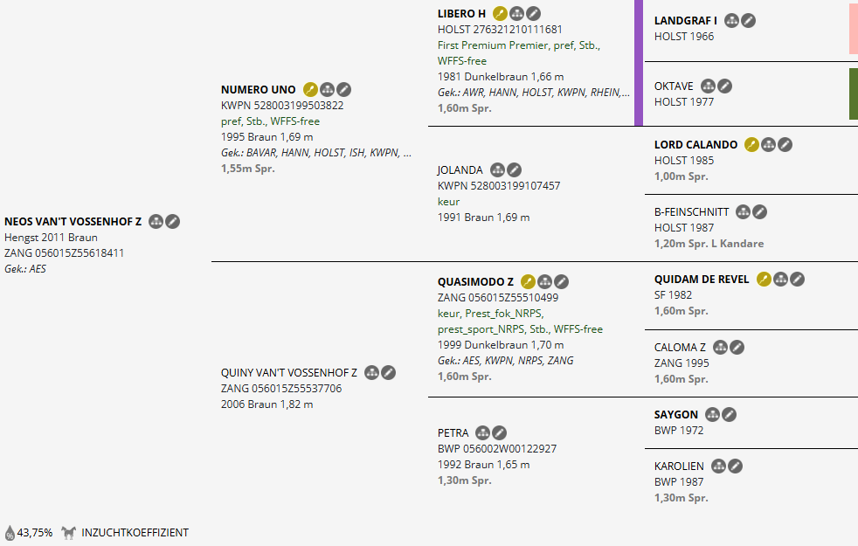The image size is (858, 546).
Task: Open the pedigree icon next to Oktave
Action: point(709,86)
